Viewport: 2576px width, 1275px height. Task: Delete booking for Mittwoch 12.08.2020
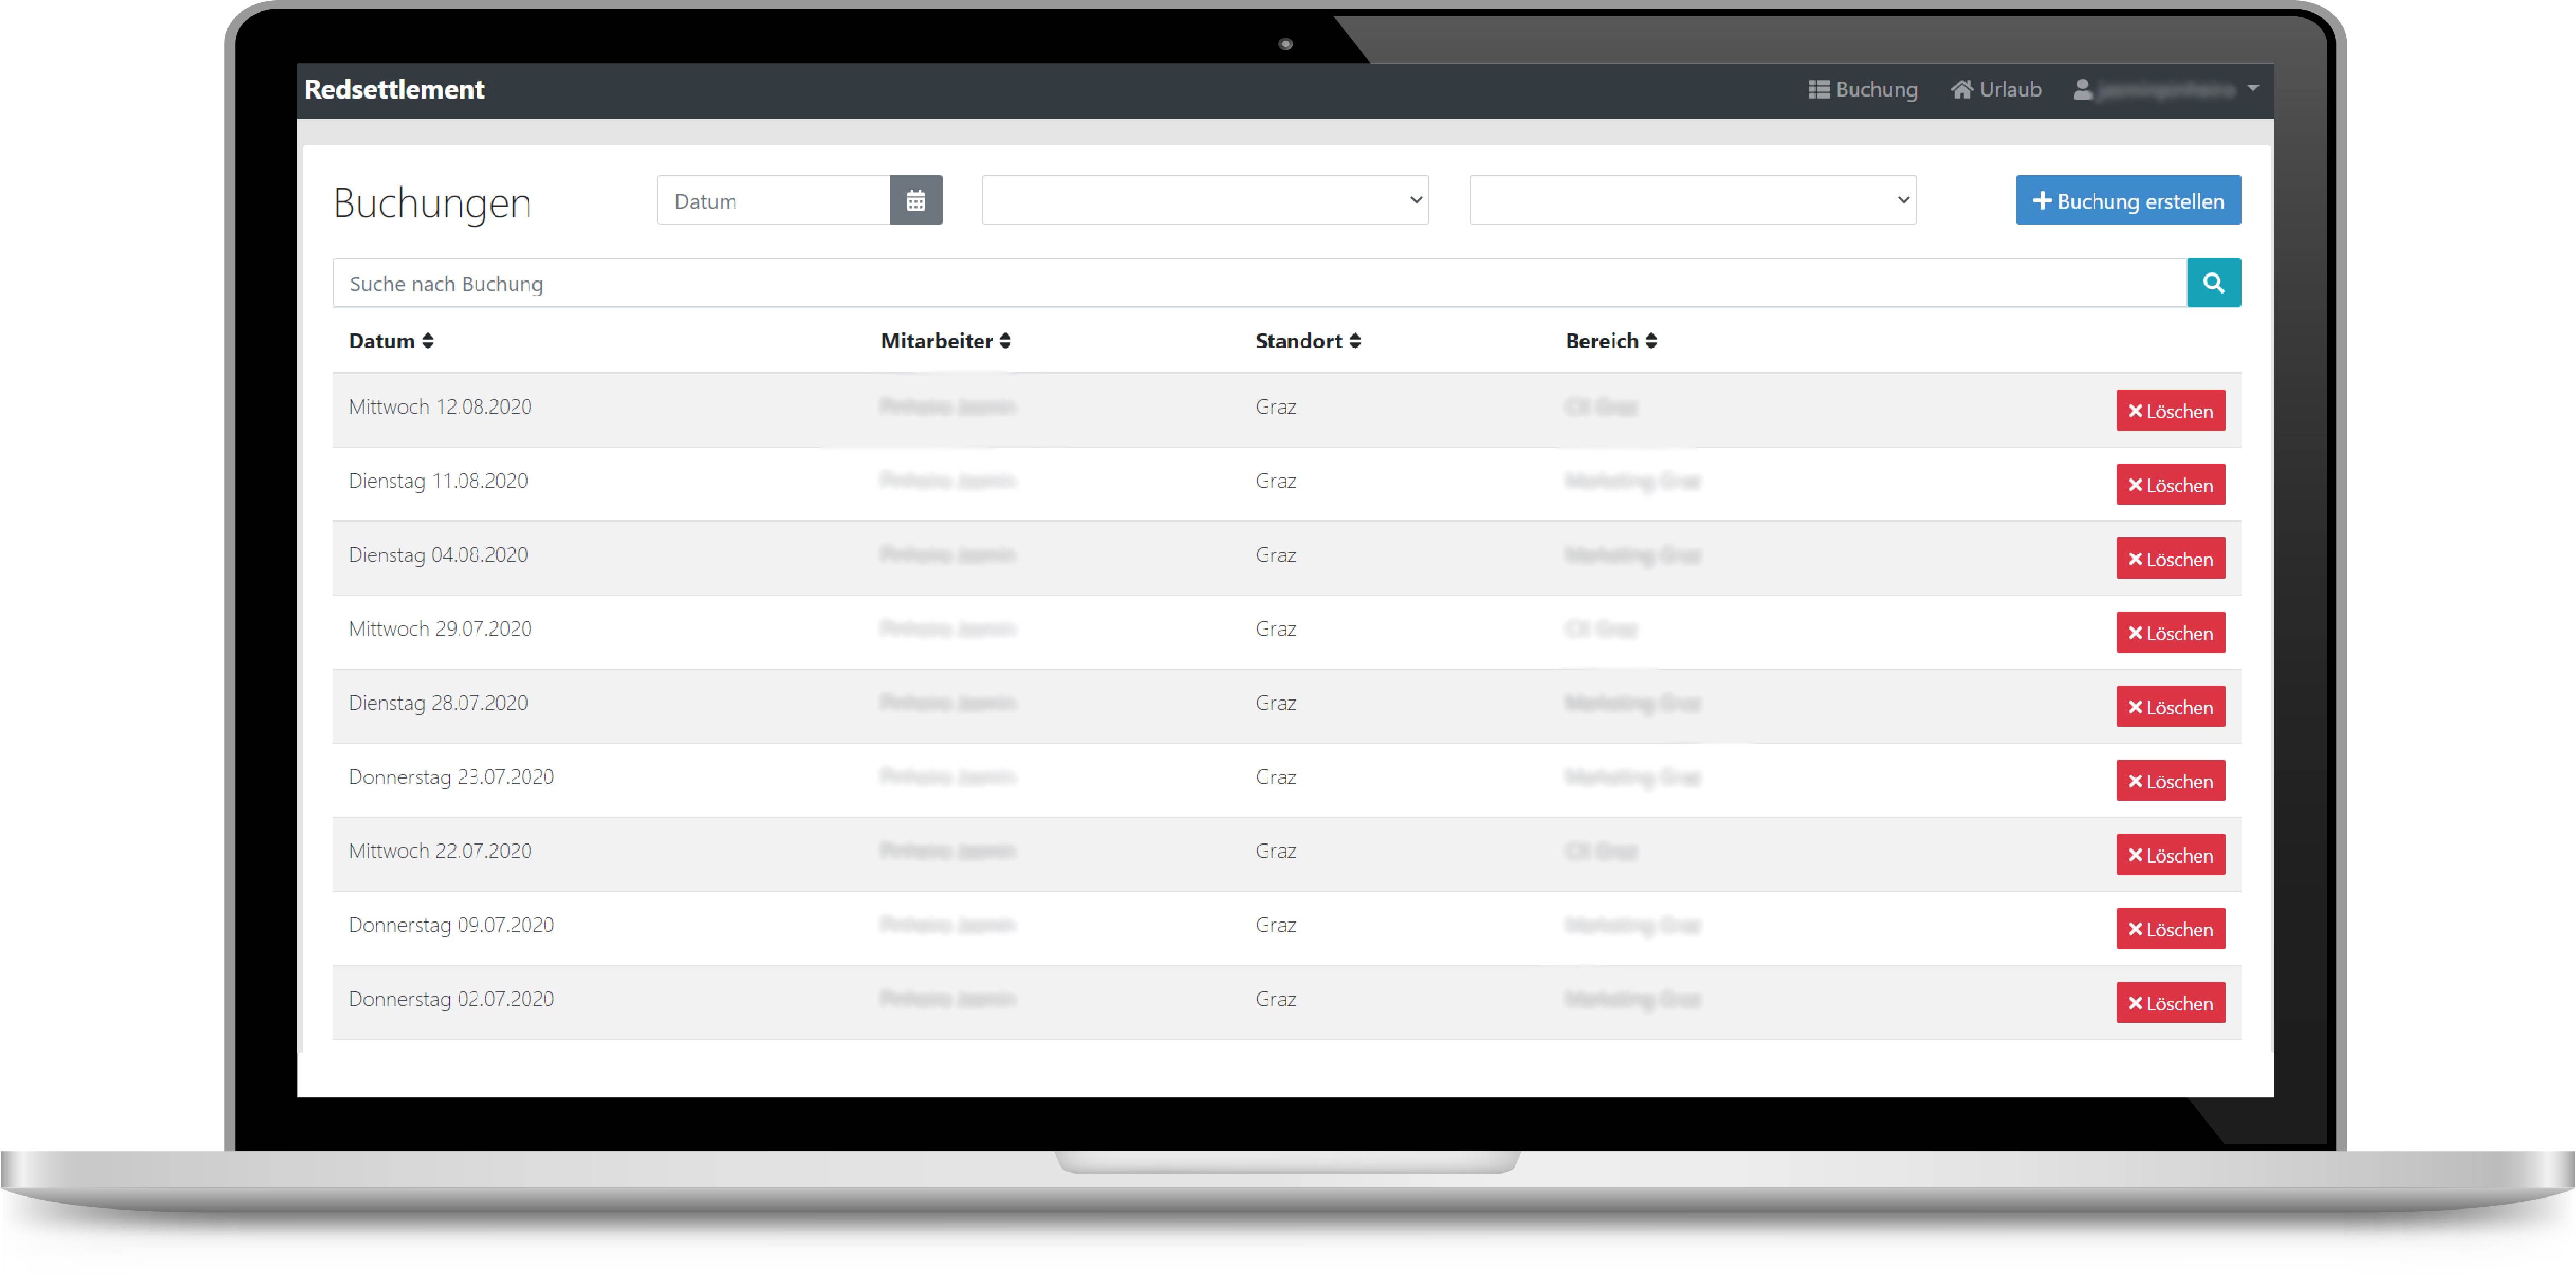pos(2169,411)
